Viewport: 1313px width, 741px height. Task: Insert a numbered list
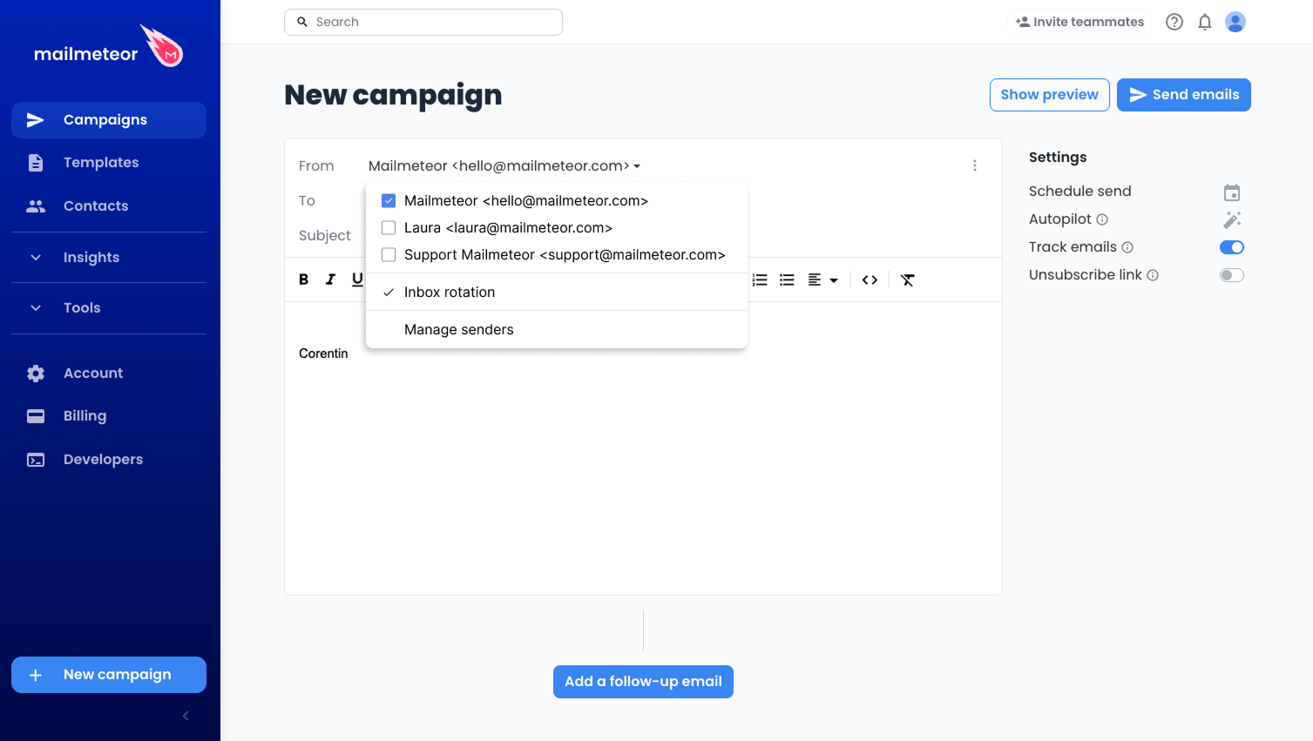[x=760, y=280]
